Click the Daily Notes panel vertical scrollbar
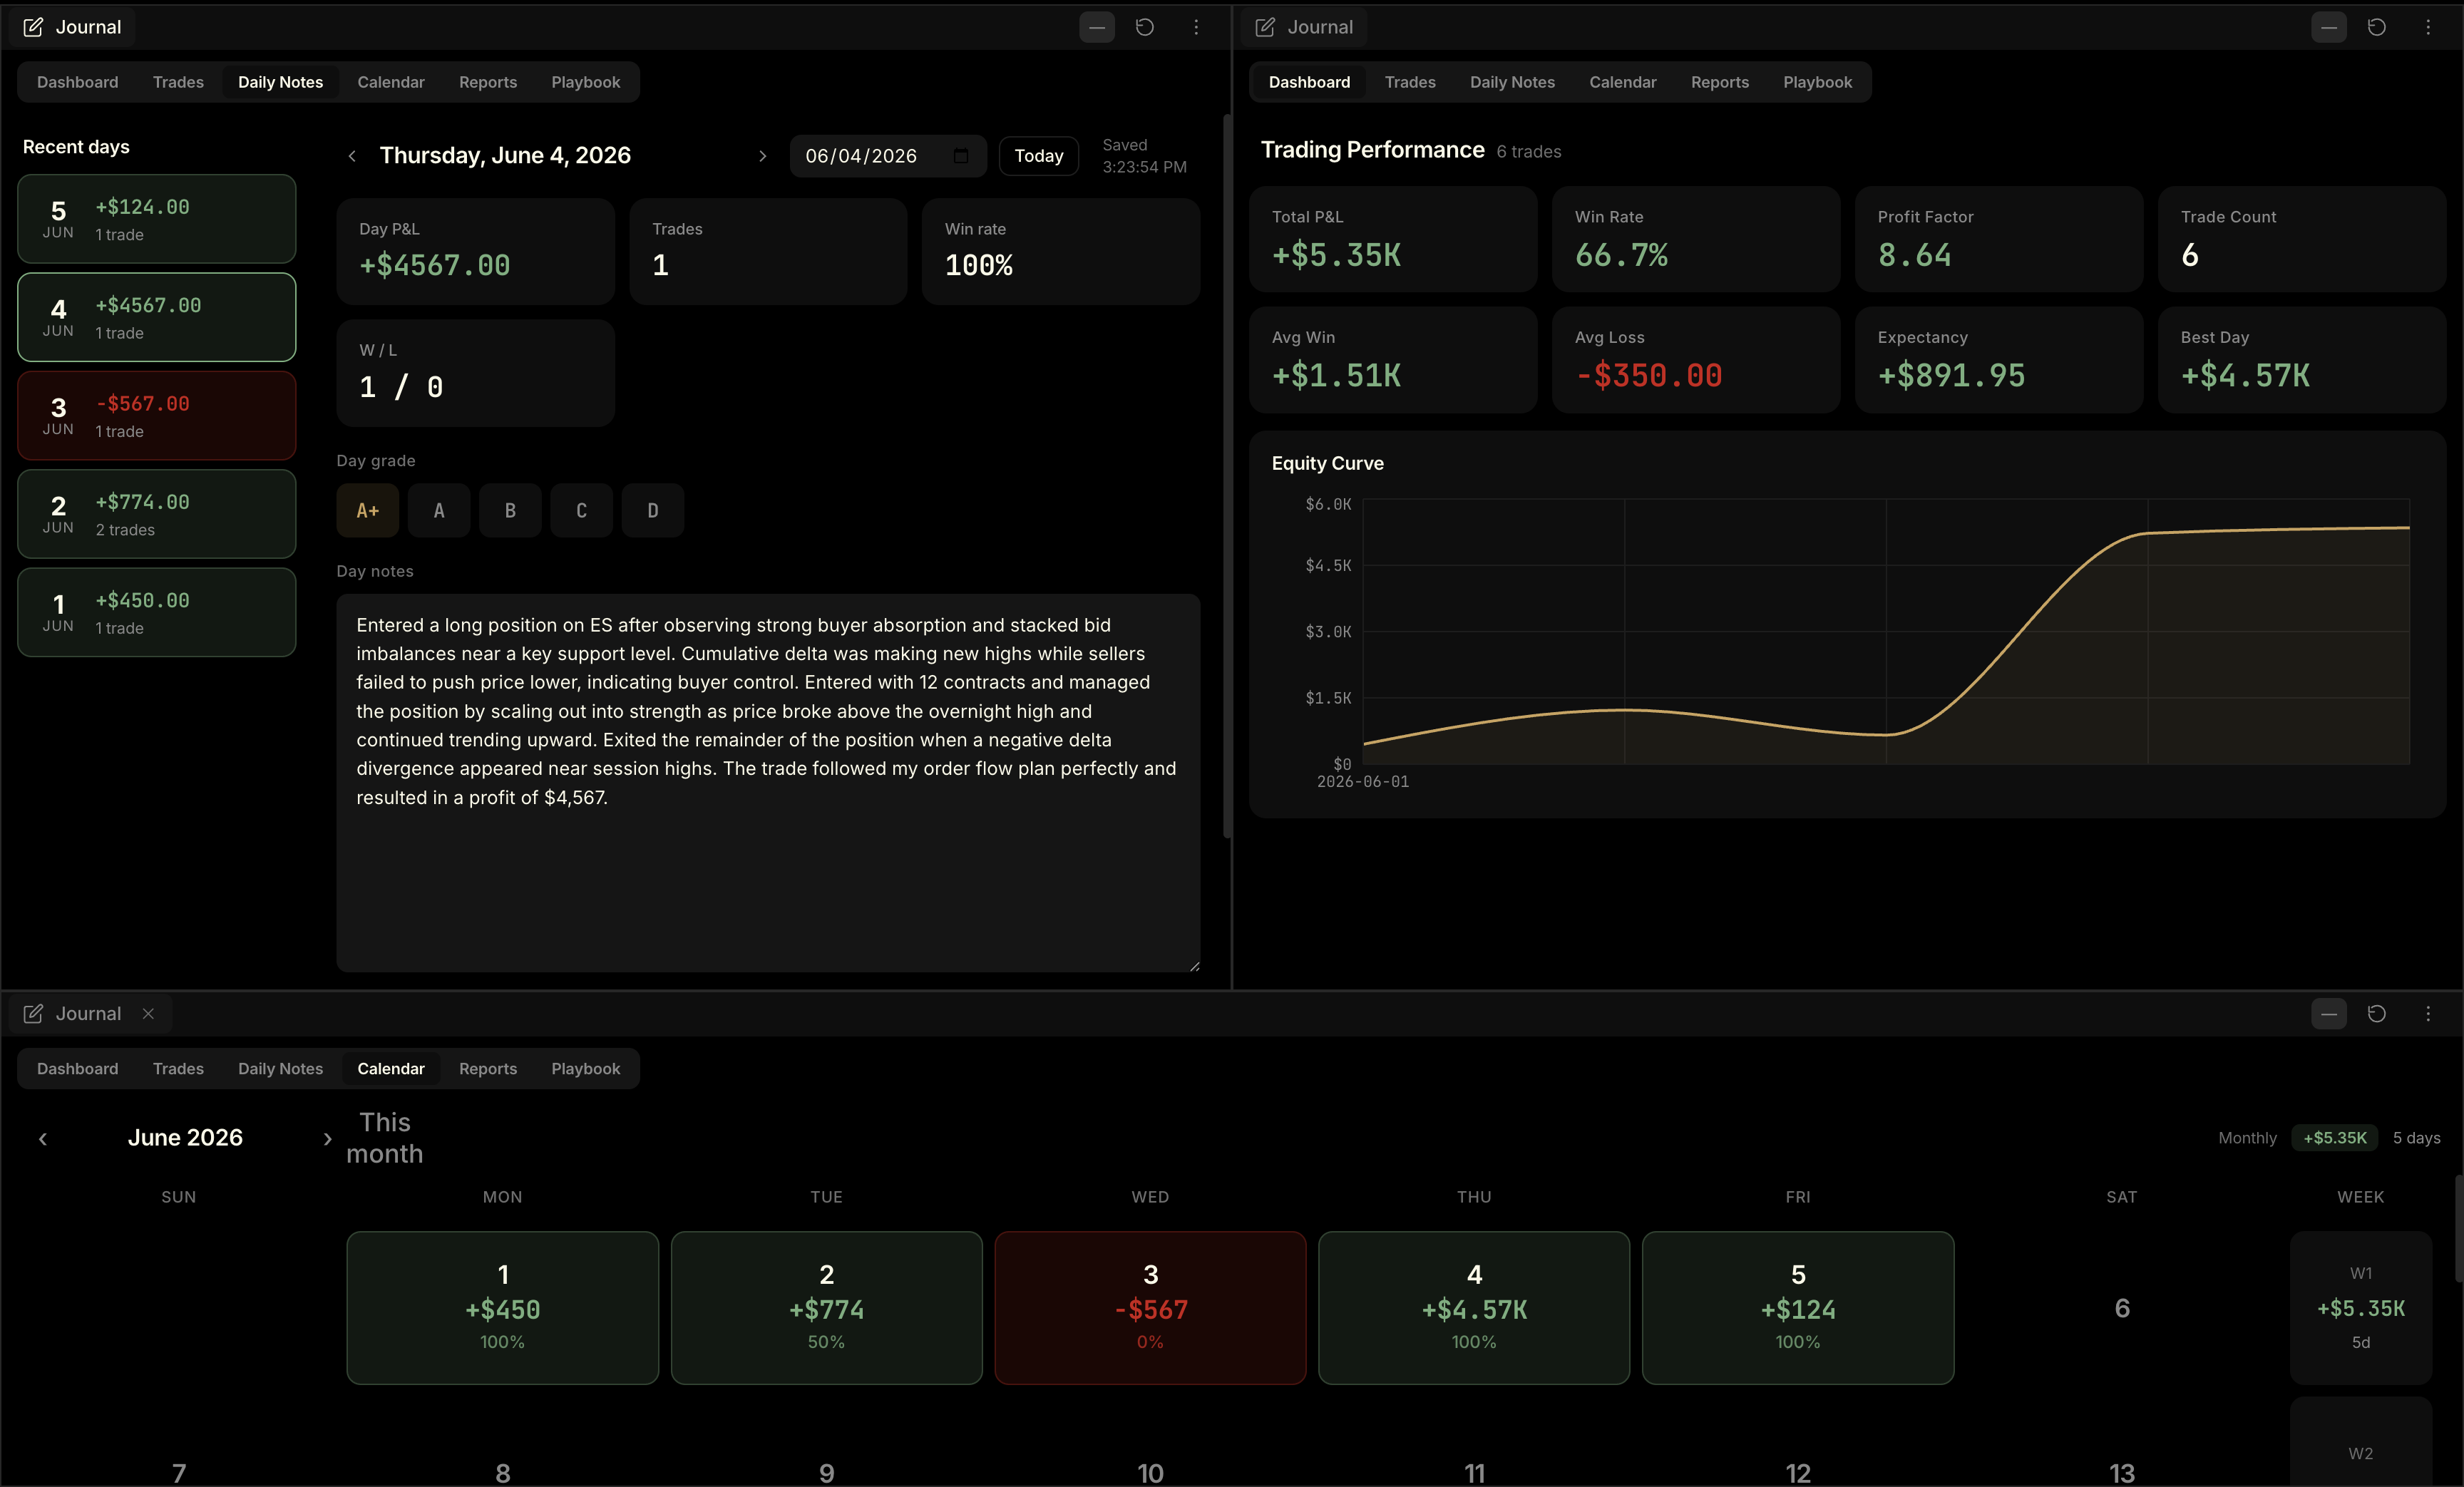The width and height of the screenshot is (2464, 1487). point(1227,476)
